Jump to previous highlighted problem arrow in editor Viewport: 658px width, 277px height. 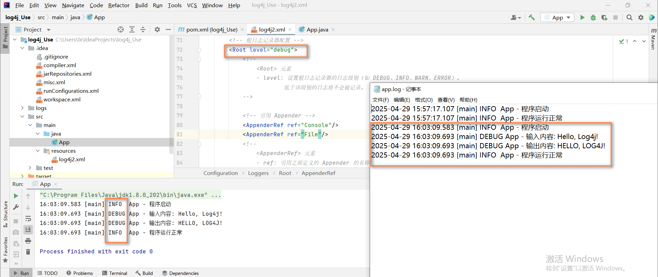click(635, 41)
